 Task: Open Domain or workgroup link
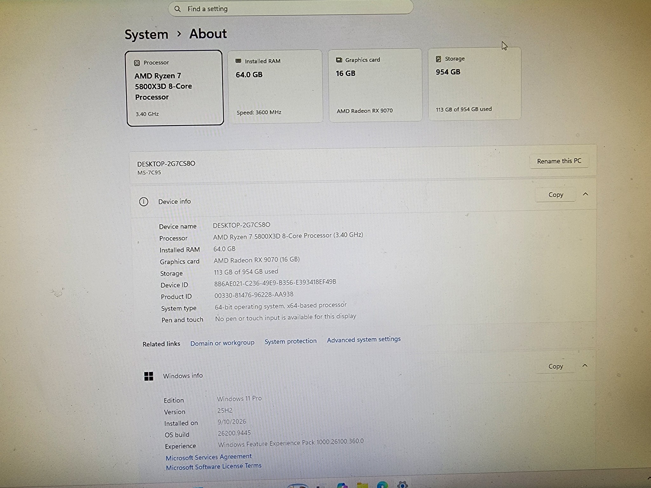click(x=222, y=343)
